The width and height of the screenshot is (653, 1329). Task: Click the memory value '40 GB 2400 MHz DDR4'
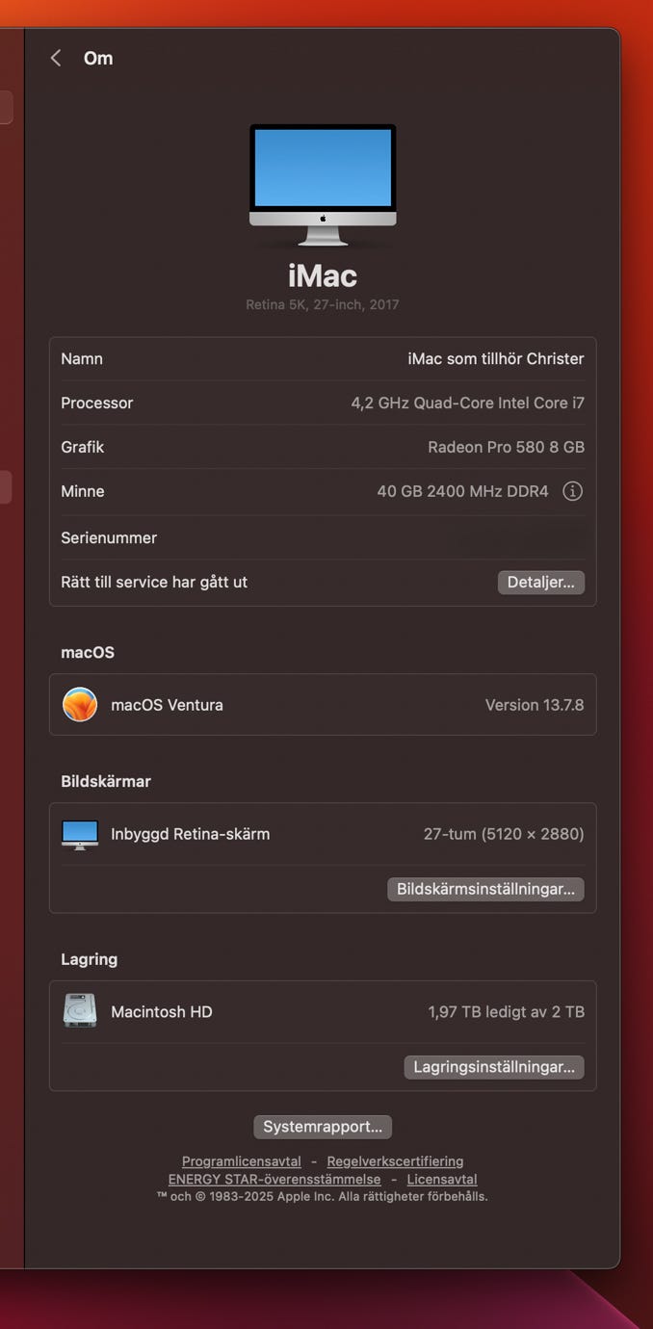[463, 491]
